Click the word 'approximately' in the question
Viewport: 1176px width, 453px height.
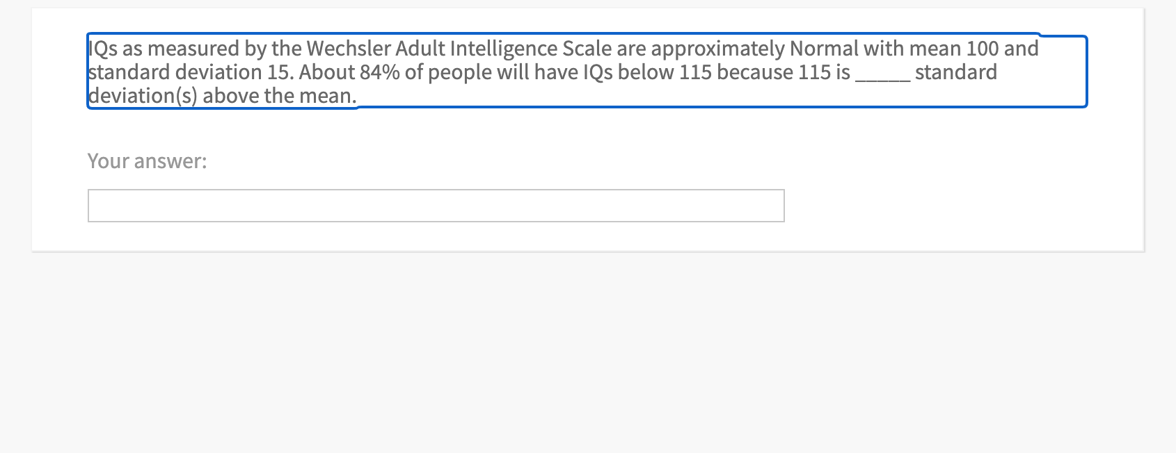717,49
